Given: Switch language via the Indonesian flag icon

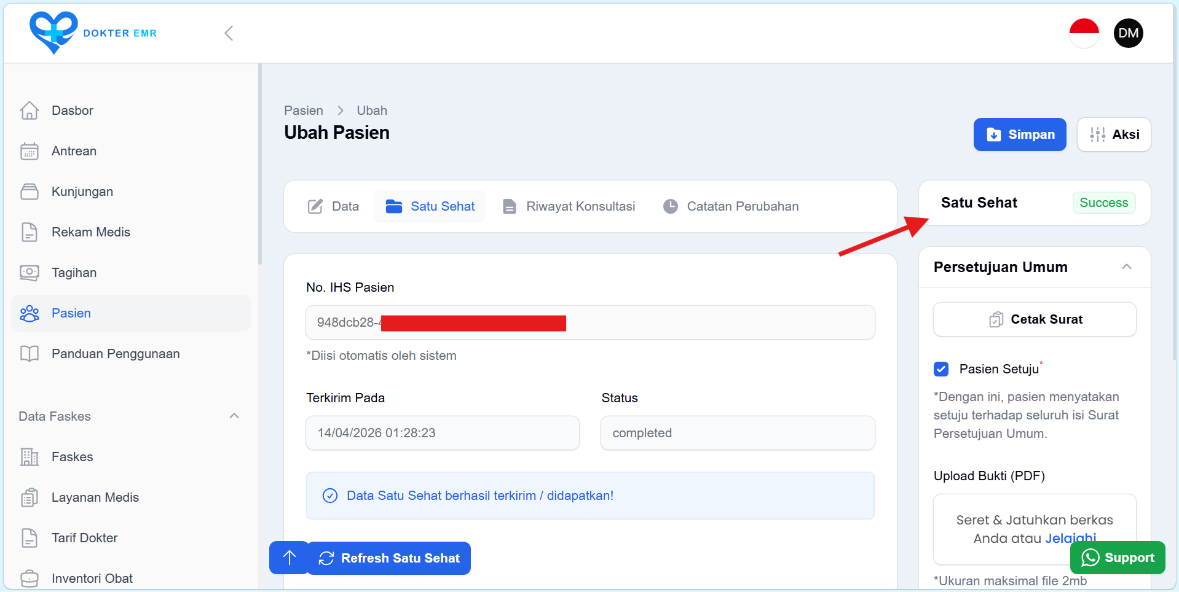Looking at the screenshot, I should pyautogui.click(x=1084, y=33).
